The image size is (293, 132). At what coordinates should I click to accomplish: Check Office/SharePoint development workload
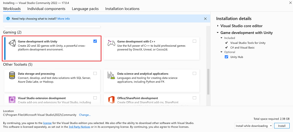coord(194,98)
